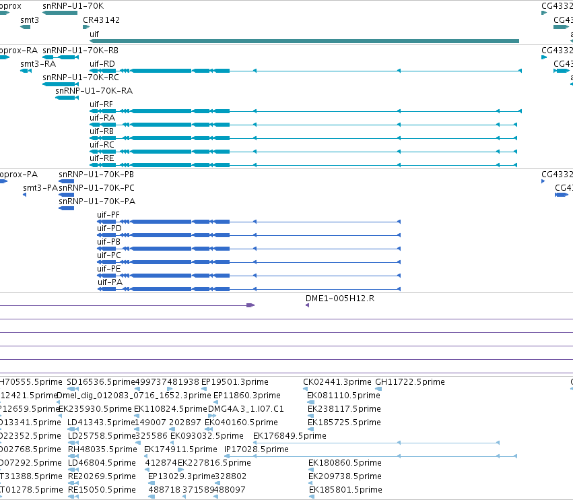573x500 pixels.
Task: Click EST CK02441.3prime
Action: (x=337, y=382)
